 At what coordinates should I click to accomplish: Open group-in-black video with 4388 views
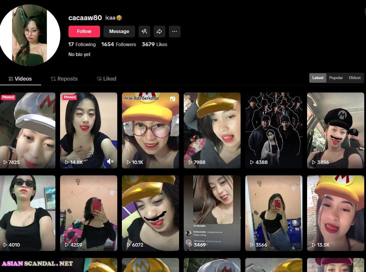274,130
